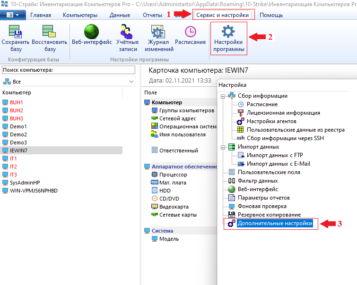Select computer IEWIN7 in the list
This screenshot has height=285, width=357.
pos(62,151)
